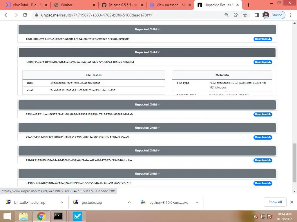Expand Unpacked Child header above 79e6f643 hash
Viewport: 297px width, 222px height.
click(147, 127)
